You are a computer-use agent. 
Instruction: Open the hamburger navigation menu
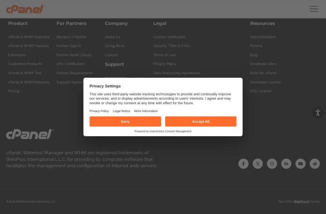[x=313, y=9]
